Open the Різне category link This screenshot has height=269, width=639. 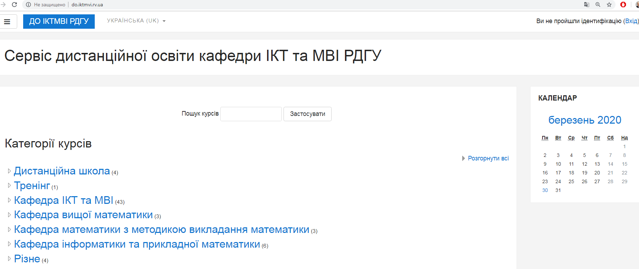tap(27, 259)
